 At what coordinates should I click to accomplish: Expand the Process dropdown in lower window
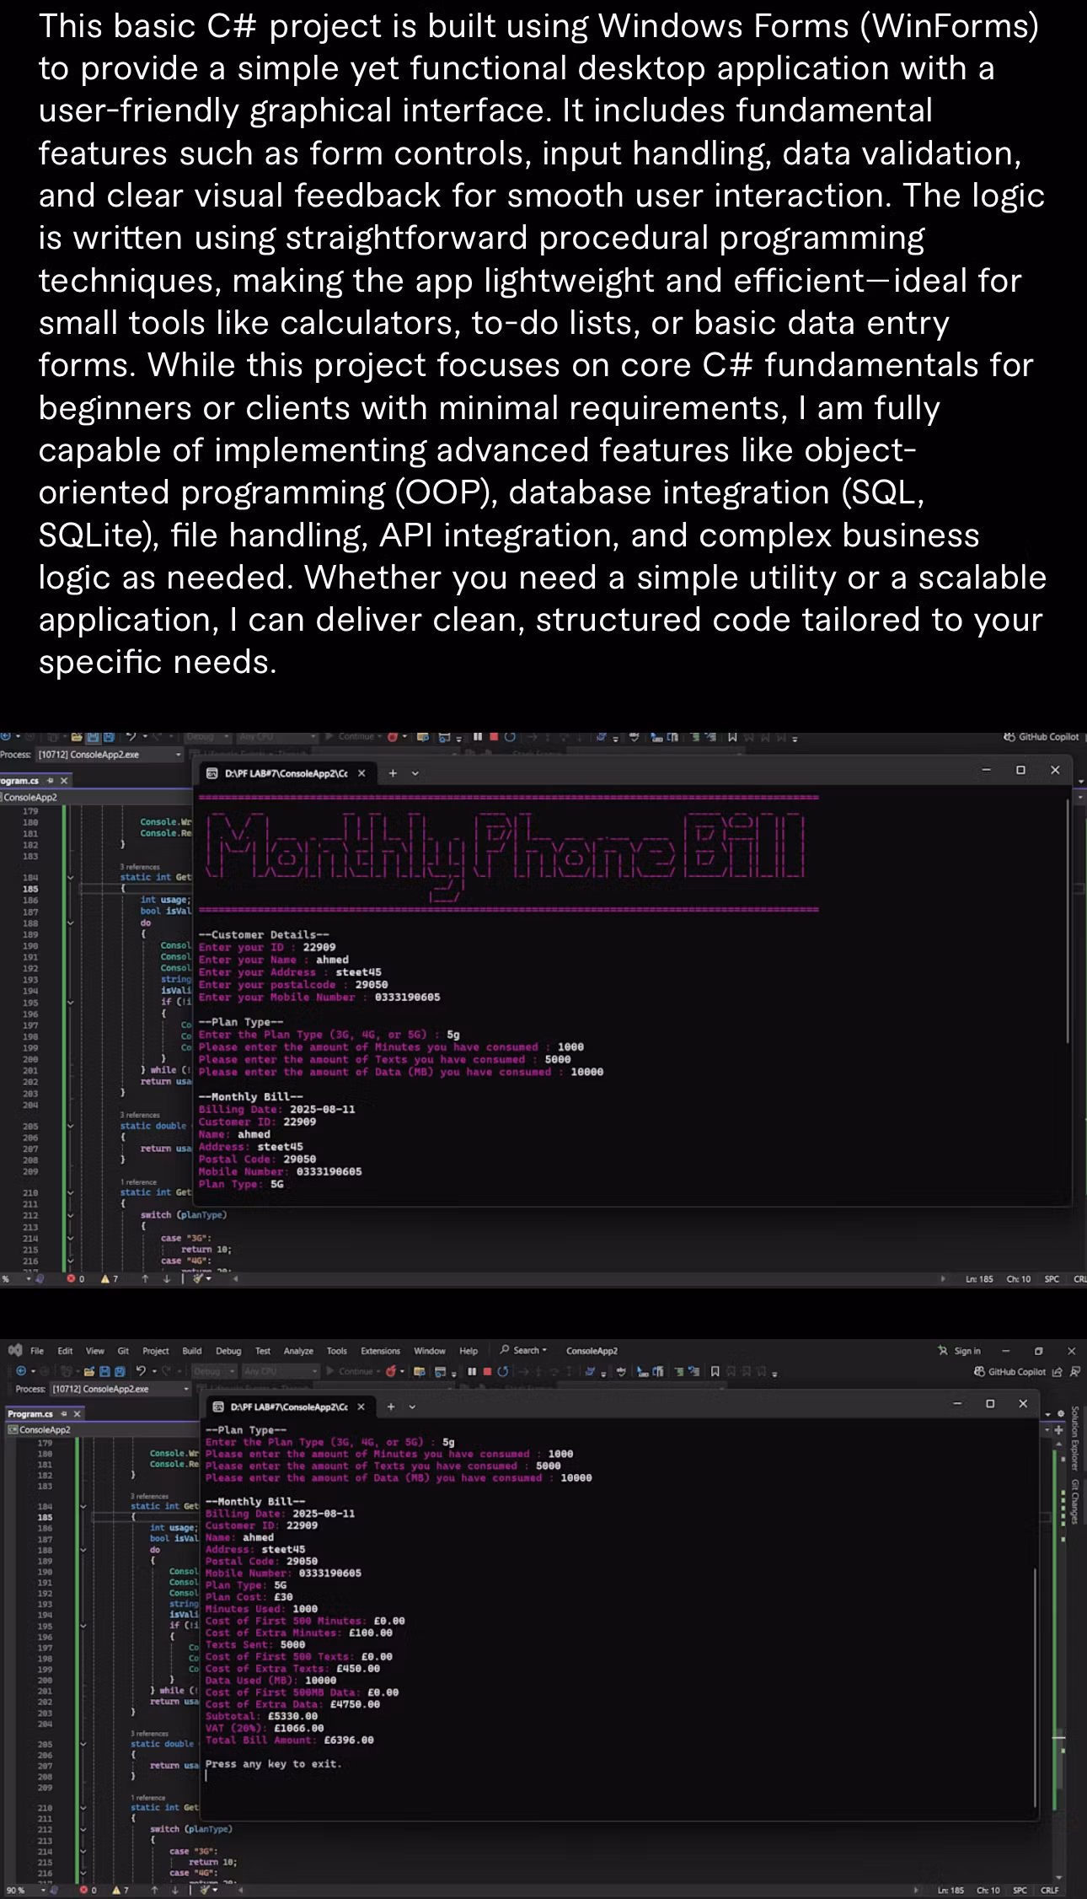coord(185,1388)
